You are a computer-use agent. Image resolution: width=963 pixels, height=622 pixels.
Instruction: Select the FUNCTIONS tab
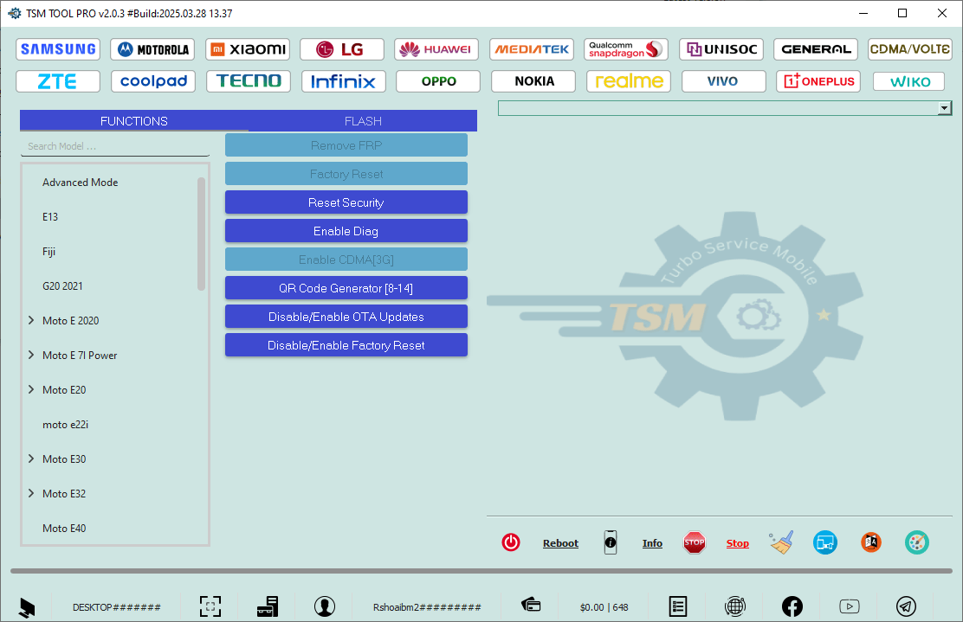coord(133,120)
